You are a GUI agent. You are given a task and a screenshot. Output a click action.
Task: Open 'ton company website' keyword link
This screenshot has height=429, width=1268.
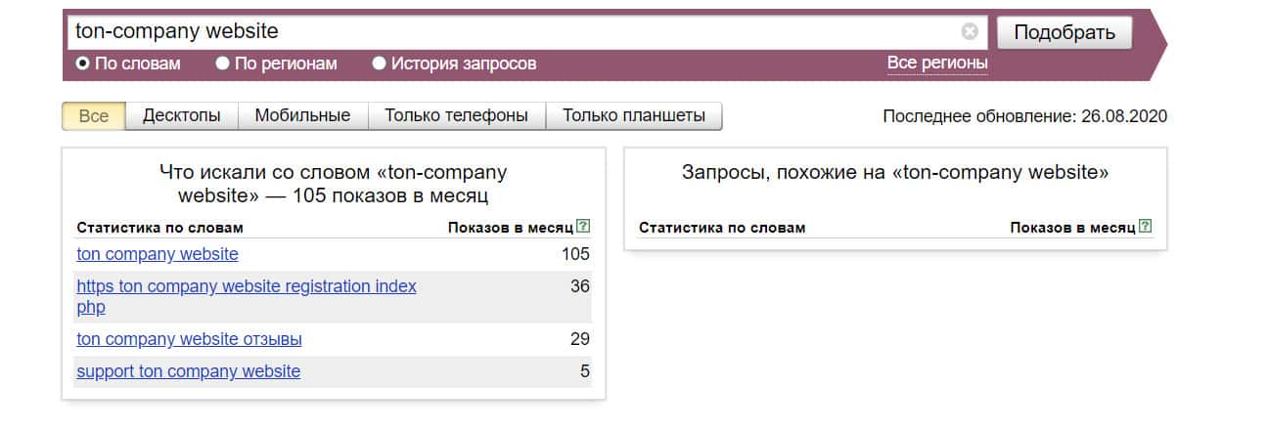click(158, 254)
